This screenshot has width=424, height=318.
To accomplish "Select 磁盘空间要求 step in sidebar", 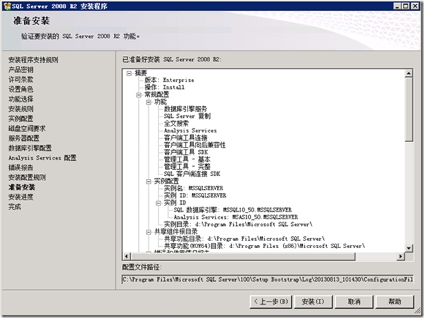I will point(27,128).
